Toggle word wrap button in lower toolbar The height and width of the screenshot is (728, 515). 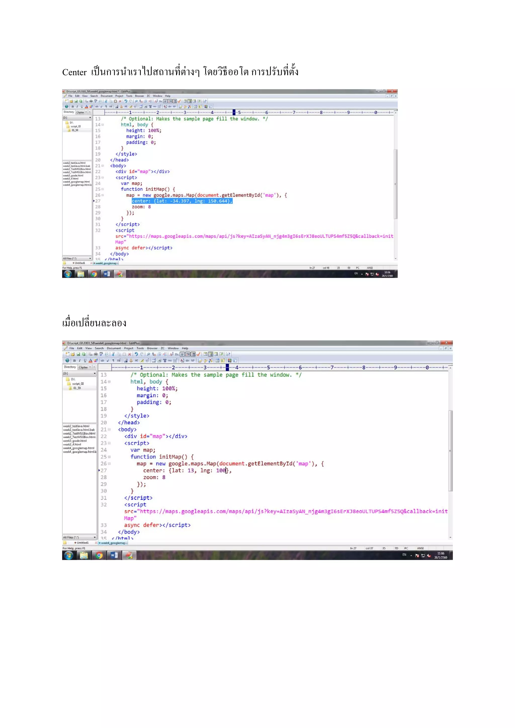click(188, 354)
